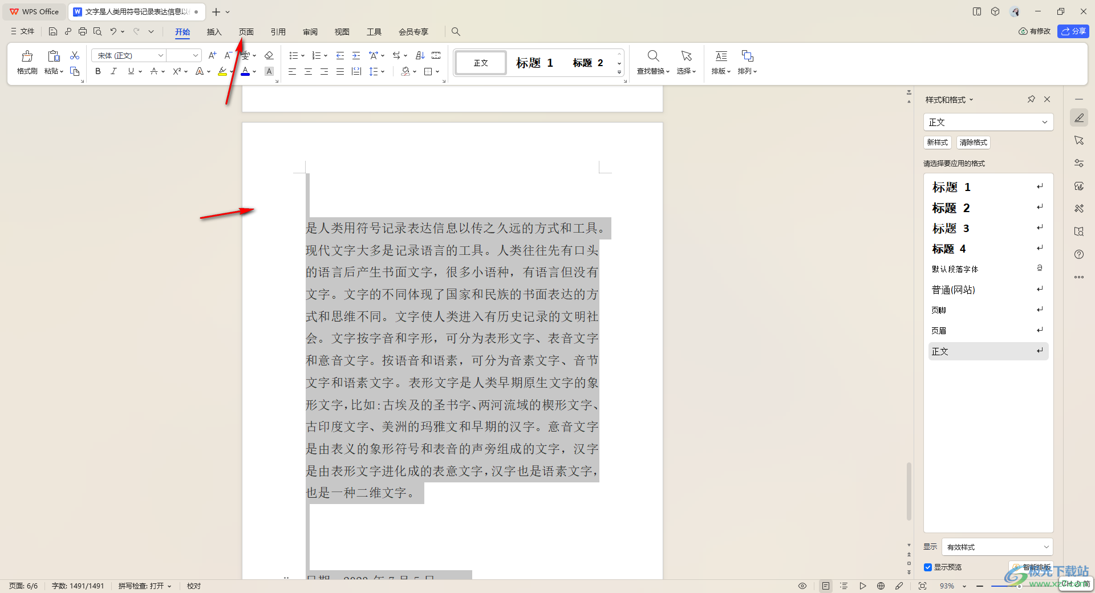Click the new tab plus button
1095x593 pixels.
point(216,11)
